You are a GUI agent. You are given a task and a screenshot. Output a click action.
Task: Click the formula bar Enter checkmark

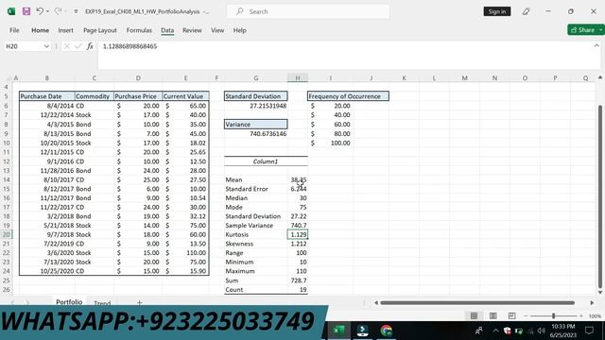coord(78,46)
